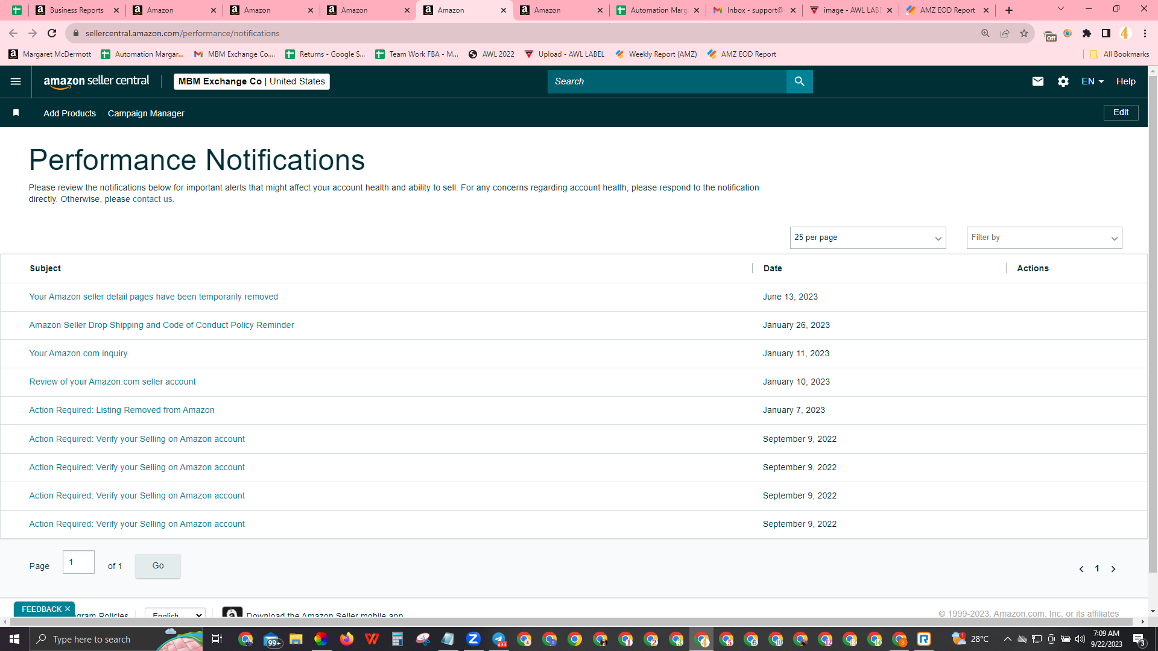The height and width of the screenshot is (651, 1158).
Task: Open the Weekly Report (AMZ) bookmark
Action: point(656,54)
